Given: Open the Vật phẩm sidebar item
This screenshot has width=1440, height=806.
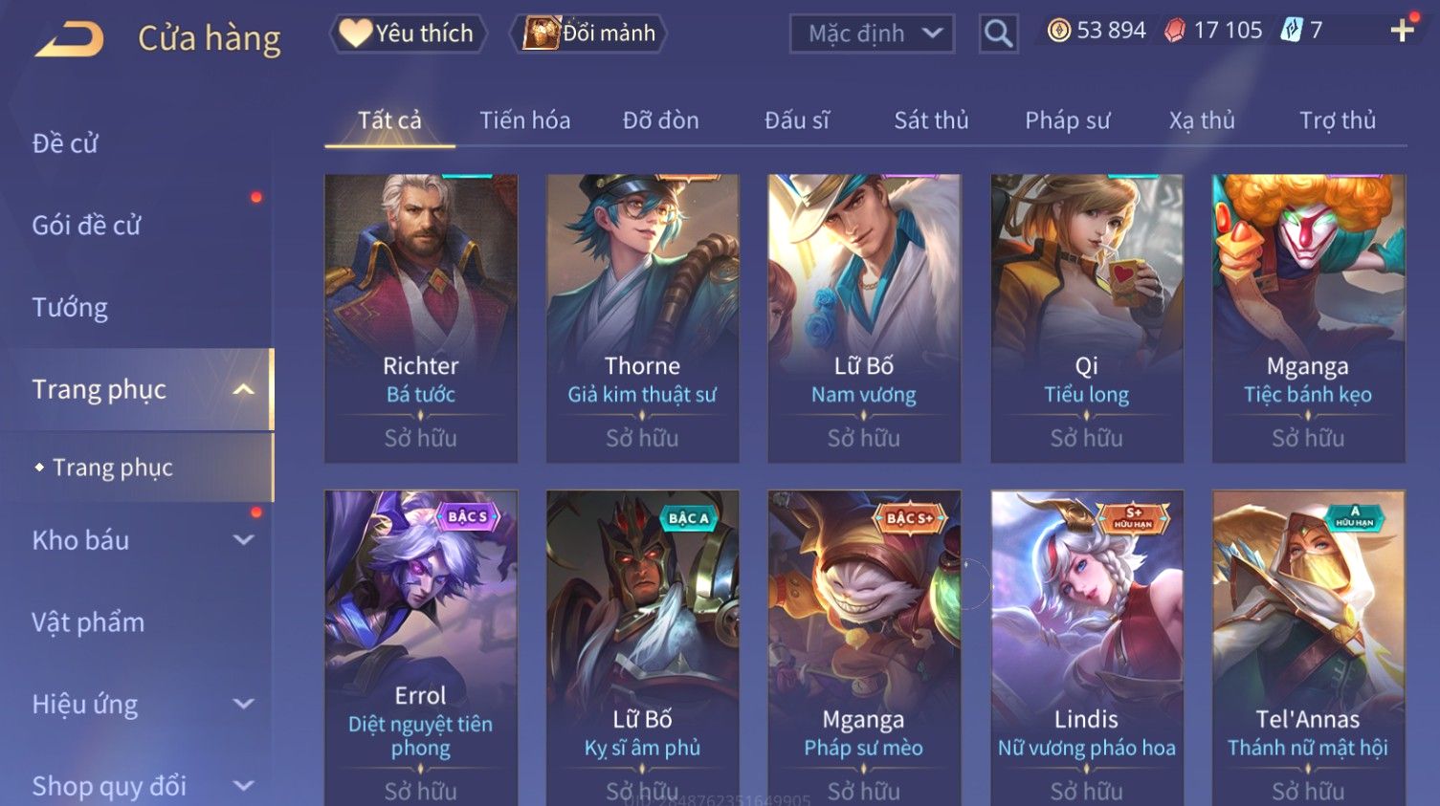Looking at the screenshot, I should click(x=88, y=622).
